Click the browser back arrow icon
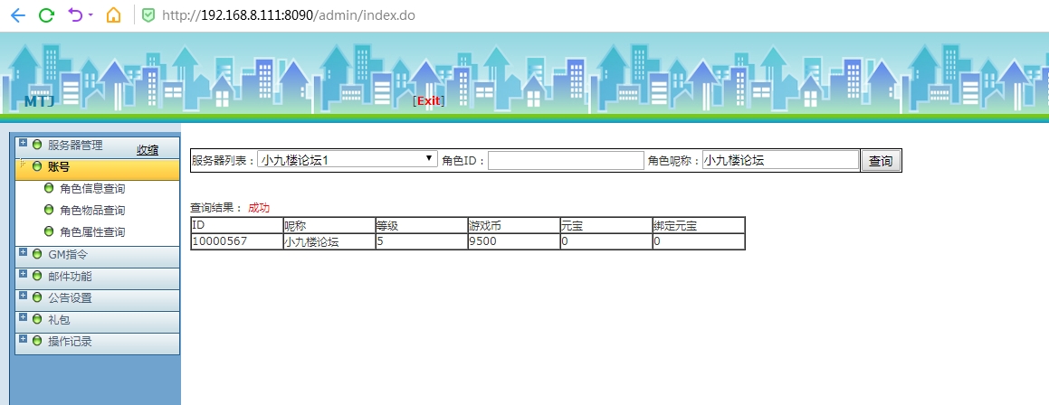The height and width of the screenshot is (405, 1049). [x=17, y=15]
